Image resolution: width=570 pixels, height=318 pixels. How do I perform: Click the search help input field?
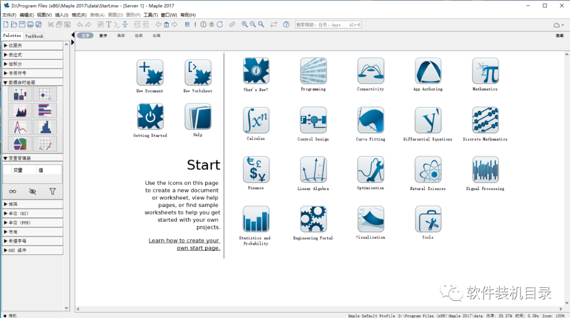328,25
